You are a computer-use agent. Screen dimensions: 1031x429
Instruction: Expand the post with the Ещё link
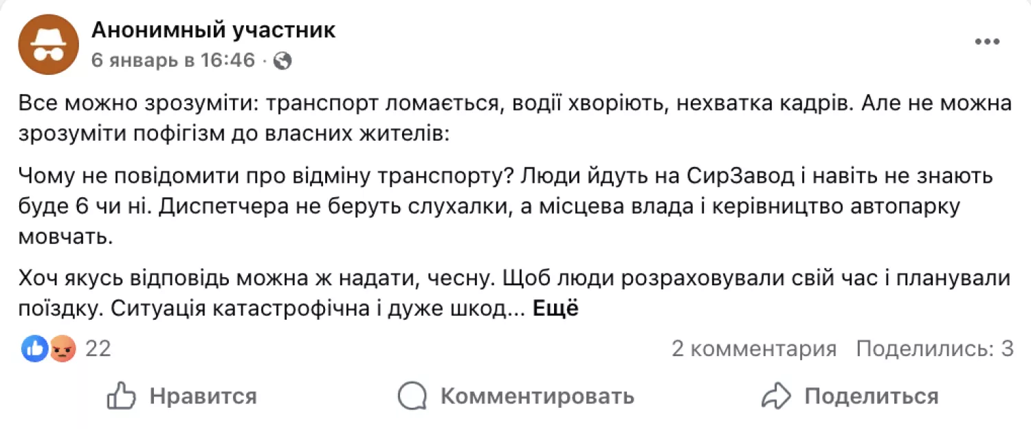click(557, 308)
